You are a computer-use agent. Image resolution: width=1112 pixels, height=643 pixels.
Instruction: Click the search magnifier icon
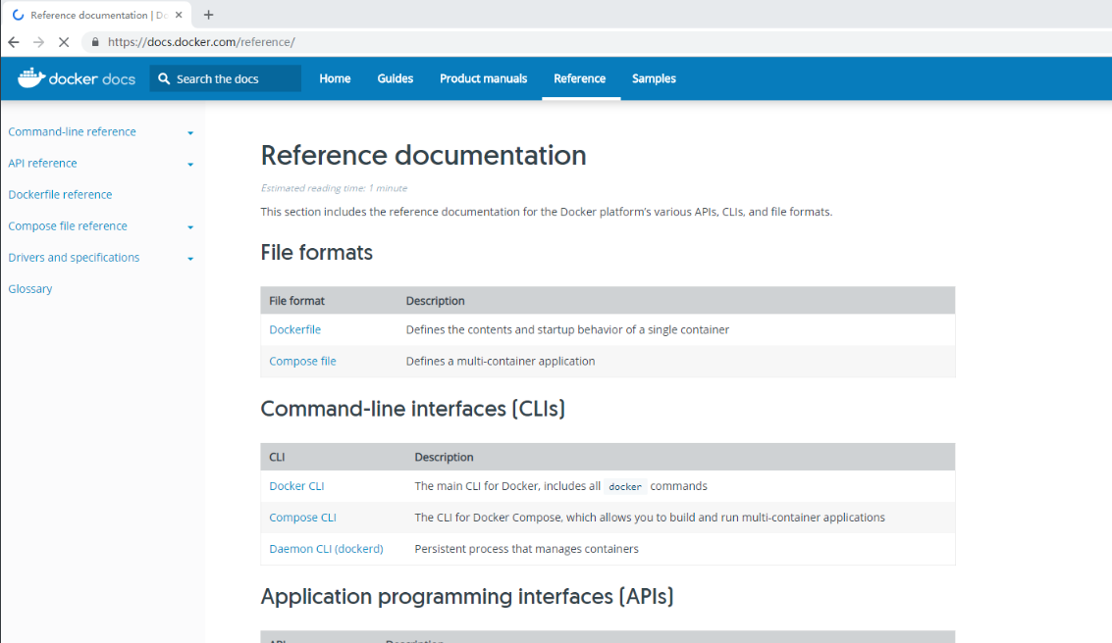pyautogui.click(x=164, y=78)
